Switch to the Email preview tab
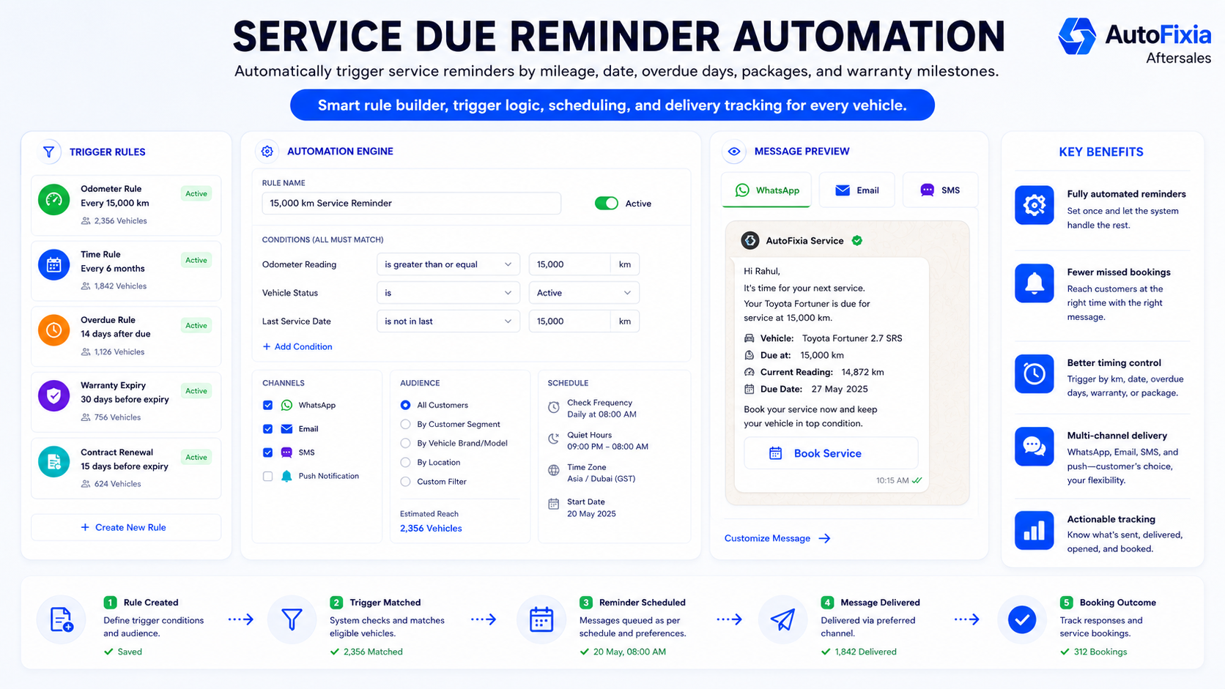Image resolution: width=1225 pixels, height=689 pixels. [856, 190]
